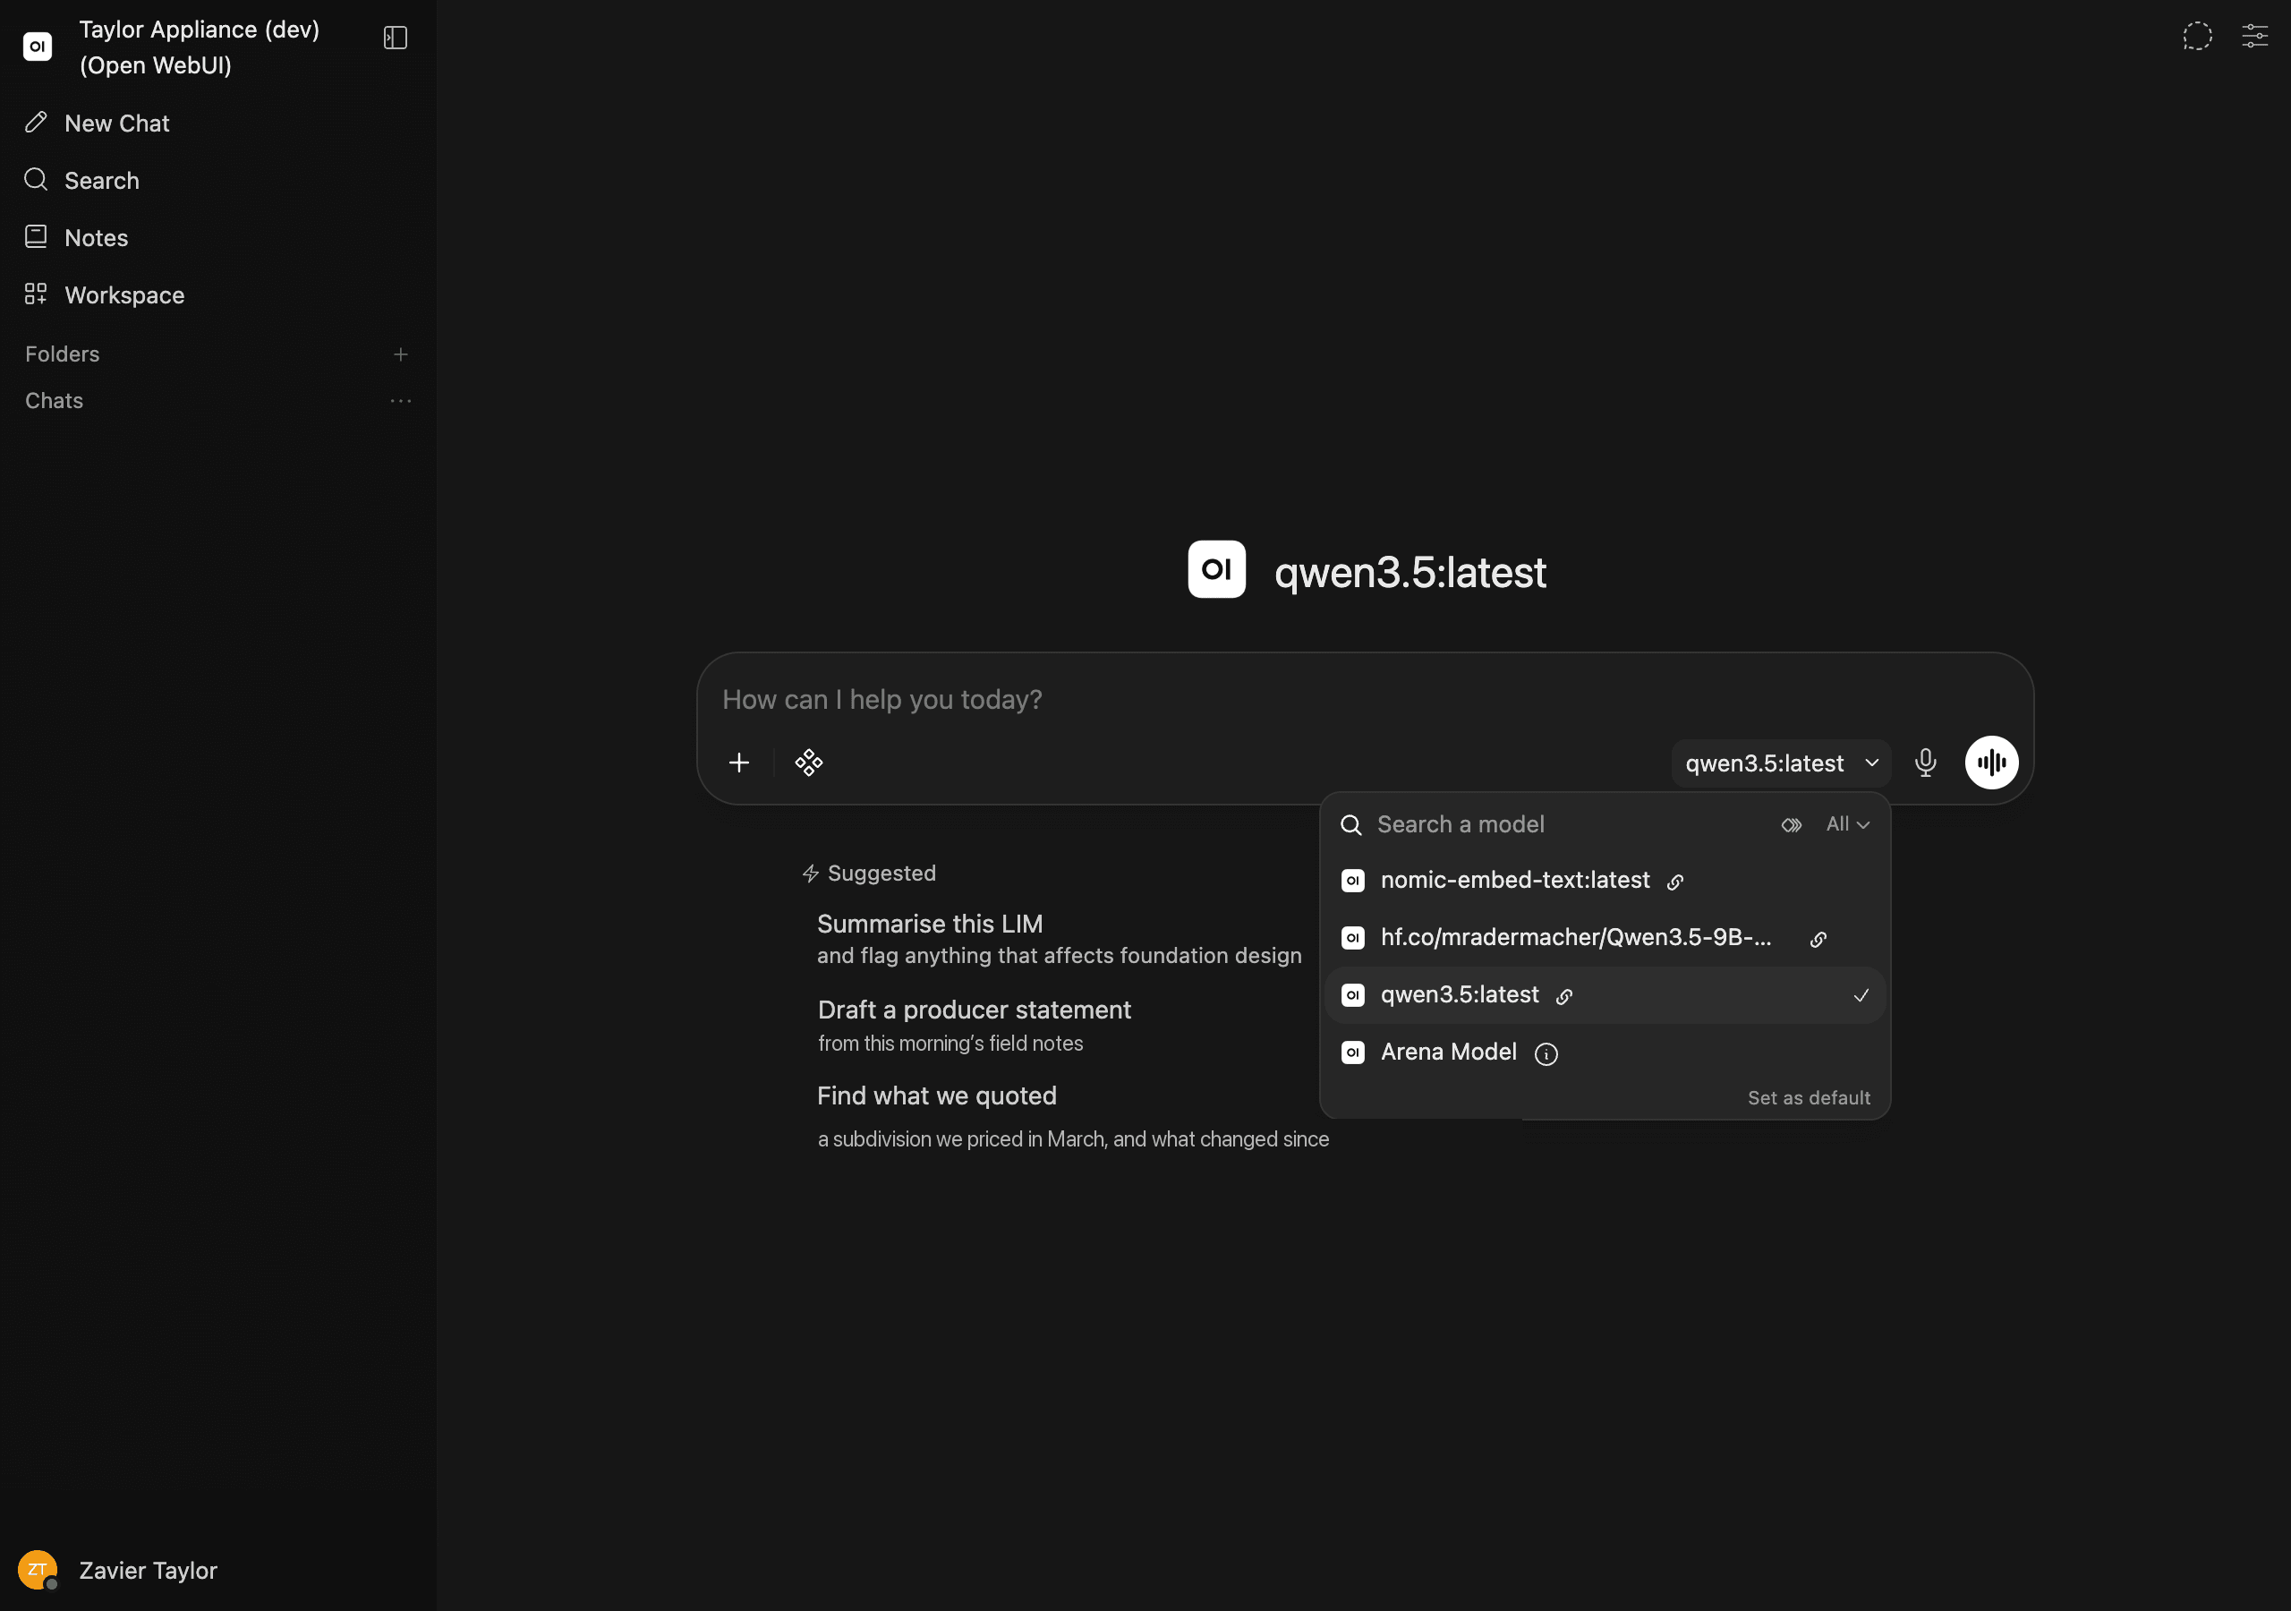Image resolution: width=2291 pixels, height=1611 pixels.
Task: Click link icon beside nomic-embed-text:latest
Action: pos(1675,882)
